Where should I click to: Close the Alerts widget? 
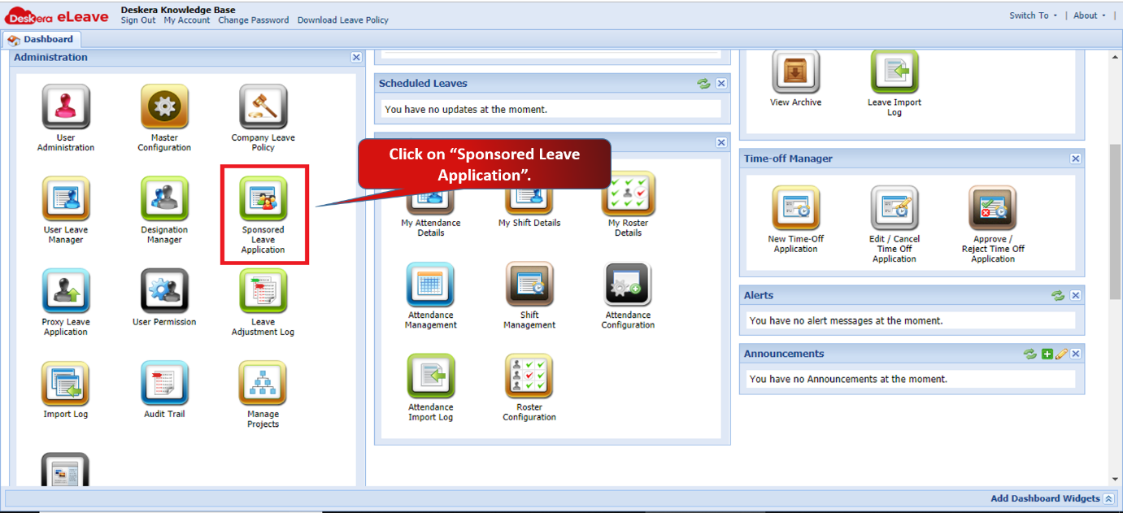(1076, 296)
